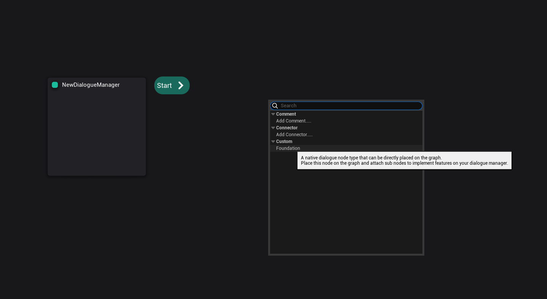
Task: Click the magnifier icon in search box
Action: coord(275,106)
